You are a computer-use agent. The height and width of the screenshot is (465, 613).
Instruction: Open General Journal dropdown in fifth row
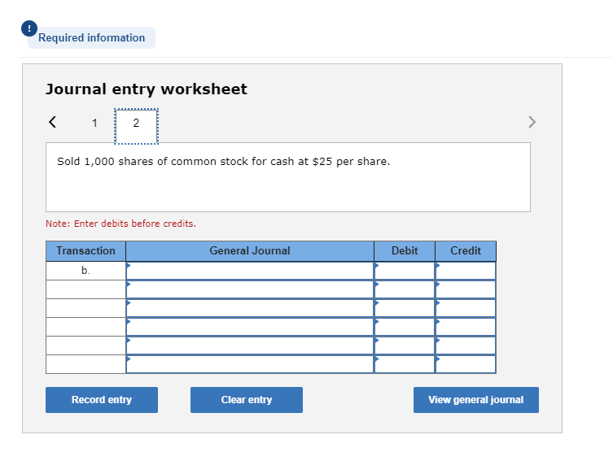click(x=250, y=346)
